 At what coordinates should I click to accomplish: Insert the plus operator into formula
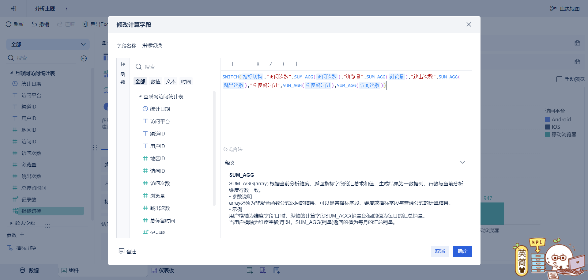tap(232, 64)
